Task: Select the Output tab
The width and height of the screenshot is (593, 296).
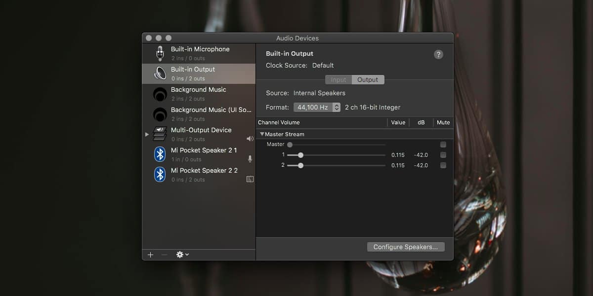Action: click(x=368, y=79)
